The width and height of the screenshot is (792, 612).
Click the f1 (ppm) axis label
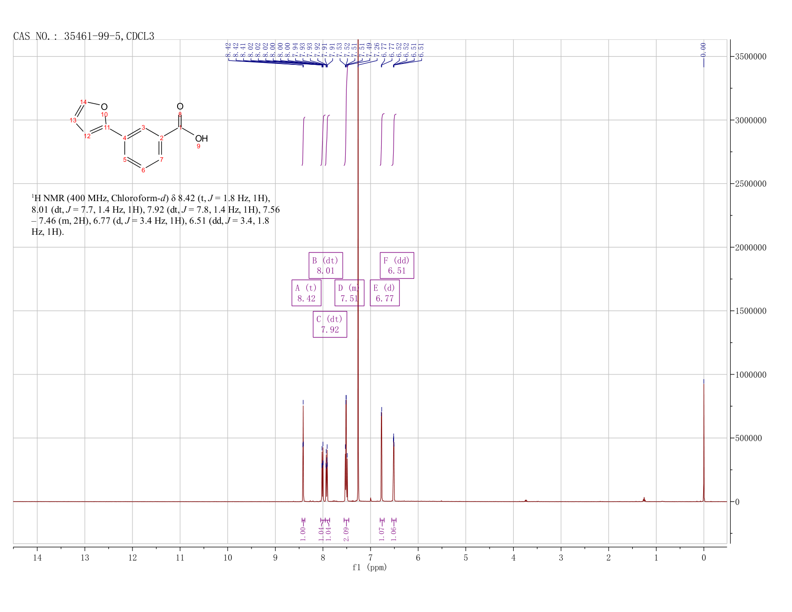(370, 567)
